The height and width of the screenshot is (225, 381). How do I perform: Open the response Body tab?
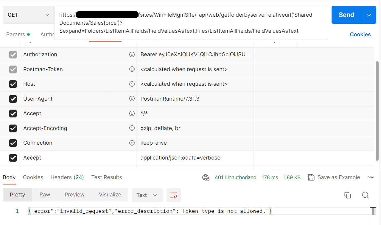point(9,177)
